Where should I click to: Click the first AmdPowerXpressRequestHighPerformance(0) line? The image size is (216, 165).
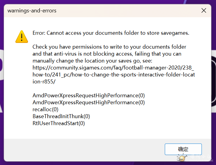pyautogui.click(x=89, y=95)
